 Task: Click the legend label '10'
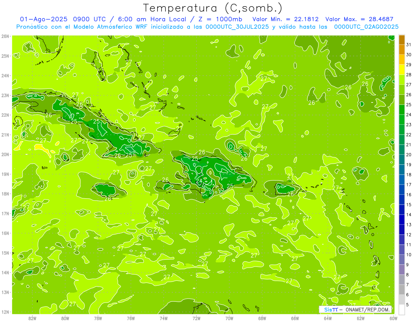pyautogui.click(x=409, y=255)
